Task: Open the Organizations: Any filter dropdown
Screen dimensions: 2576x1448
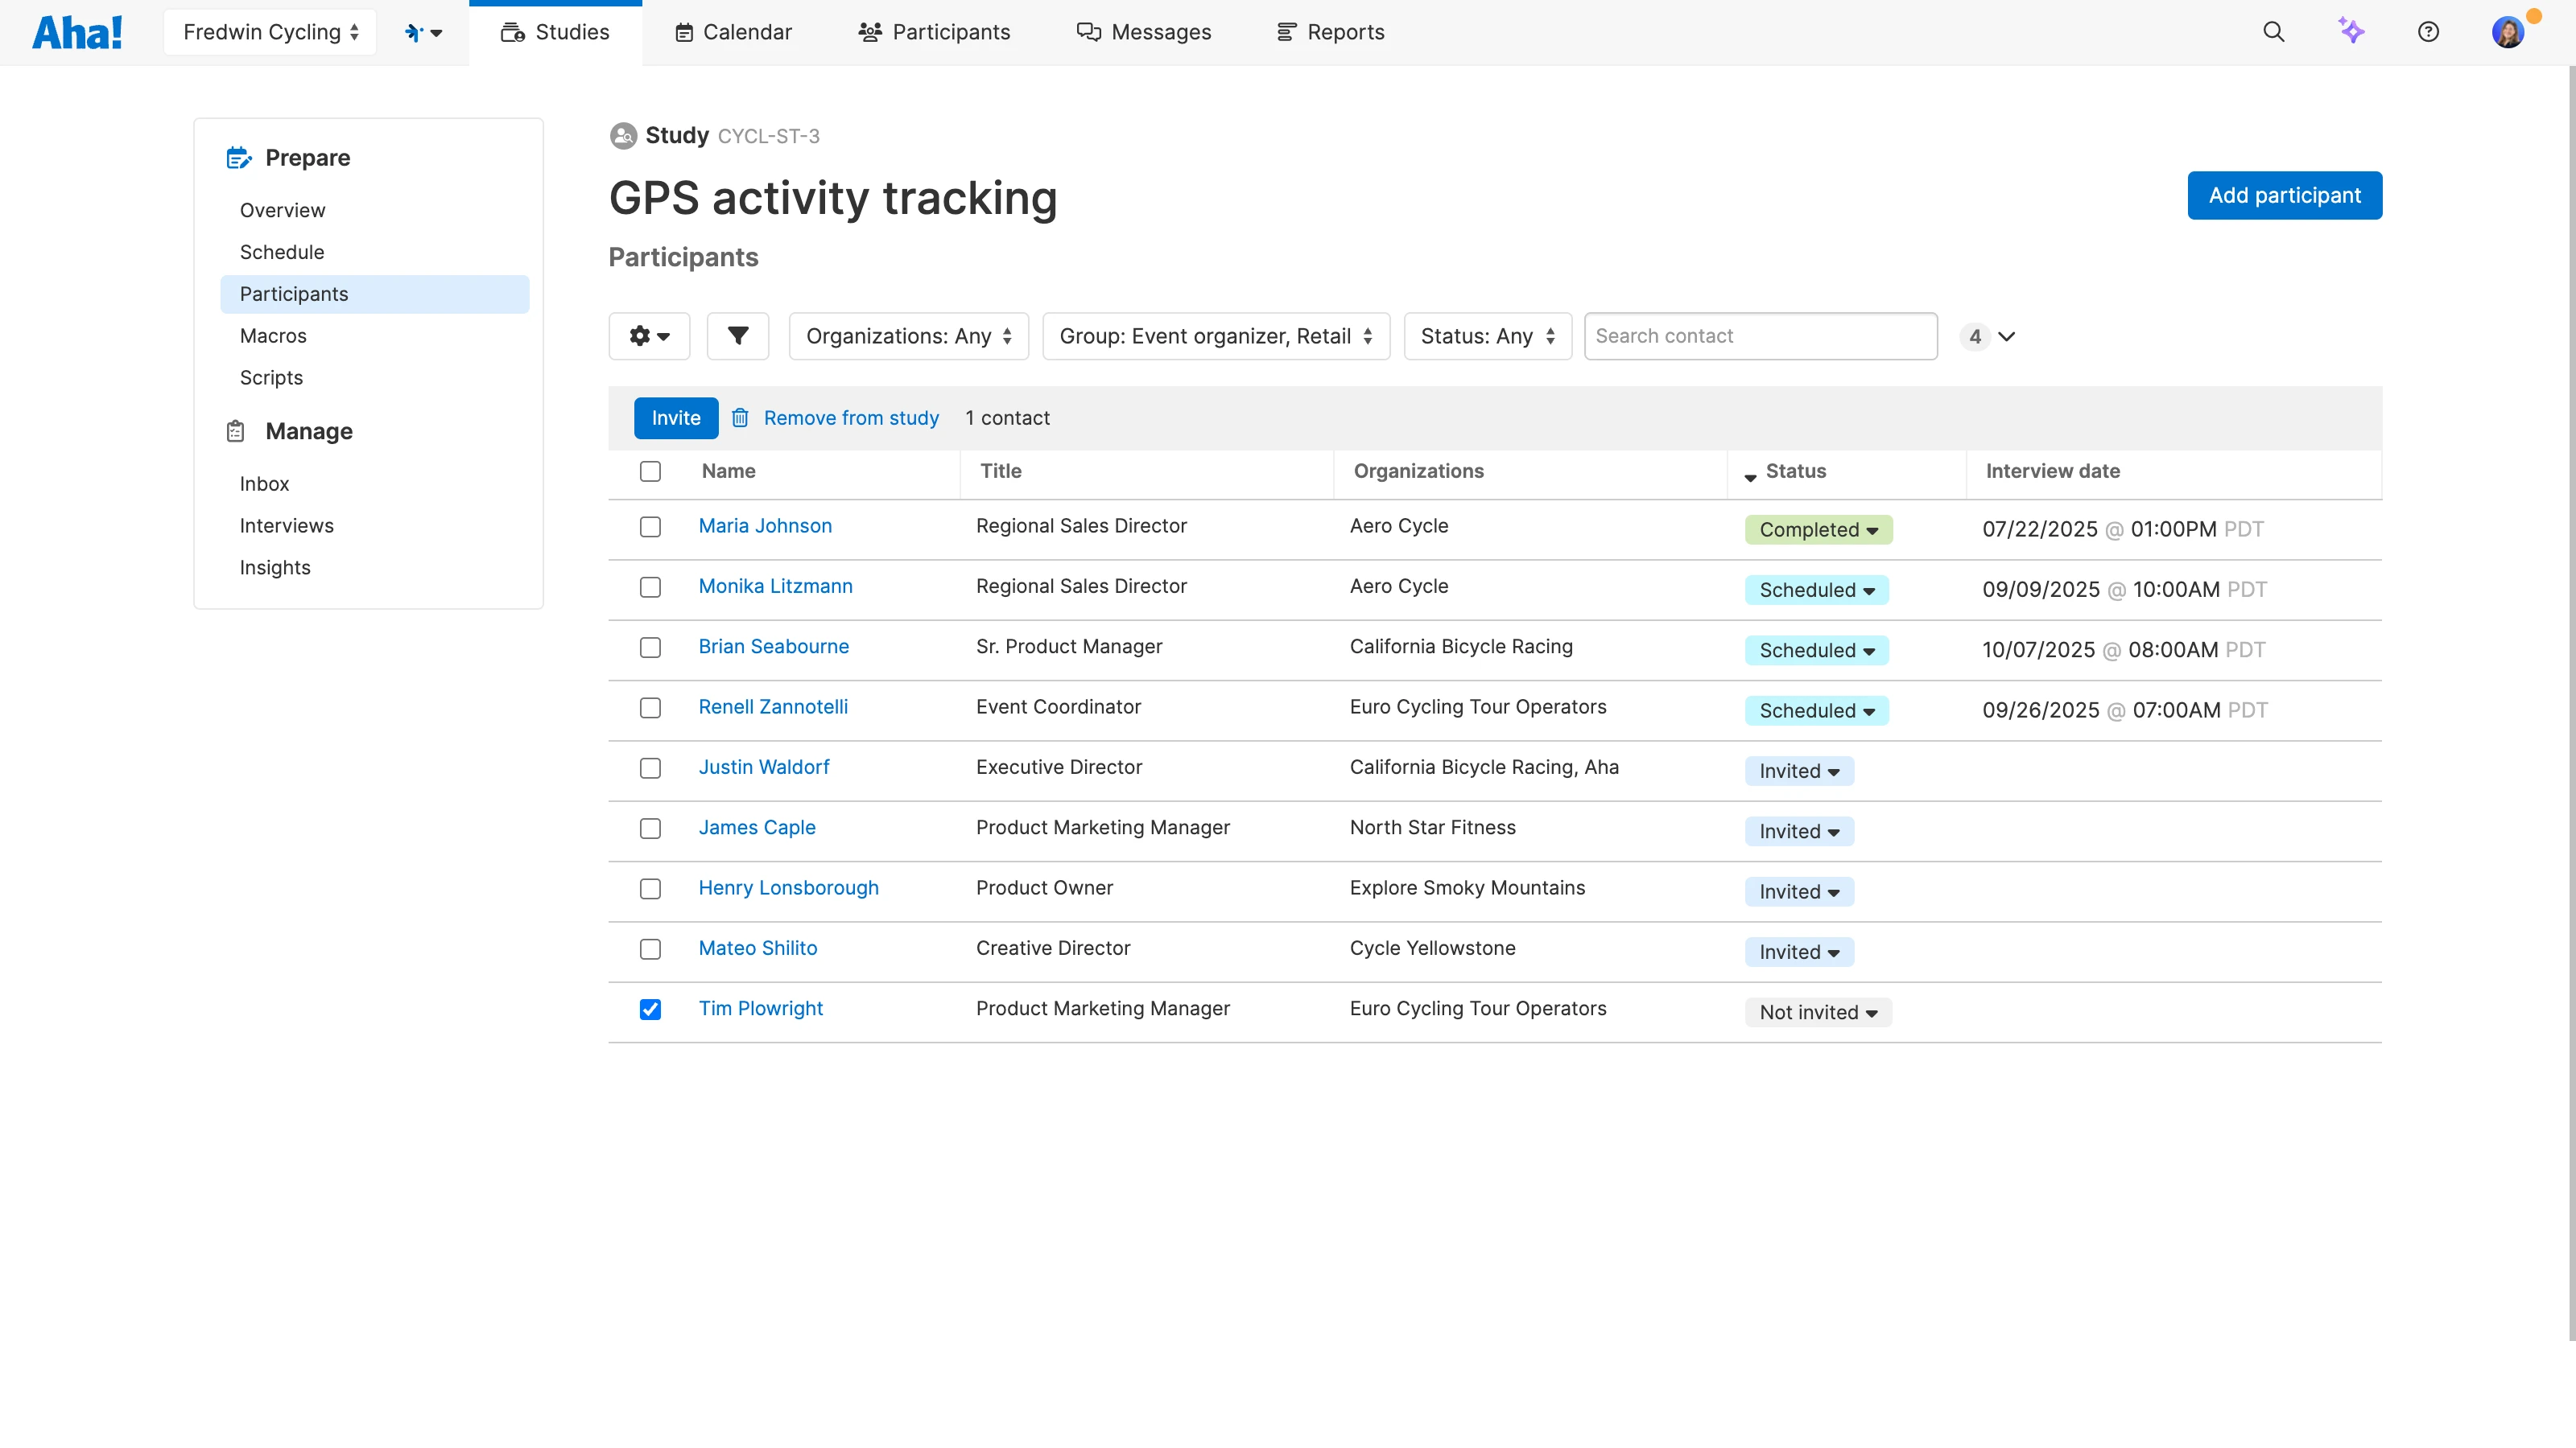Action: coord(908,335)
